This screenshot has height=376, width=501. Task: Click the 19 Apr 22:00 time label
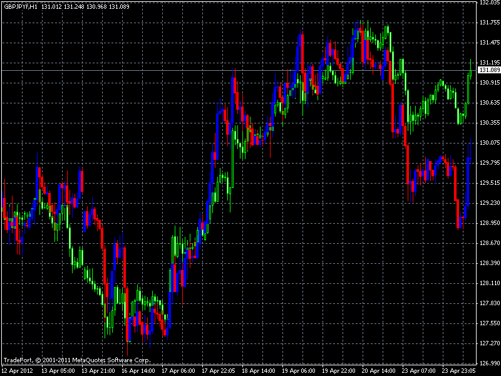(x=339, y=371)
